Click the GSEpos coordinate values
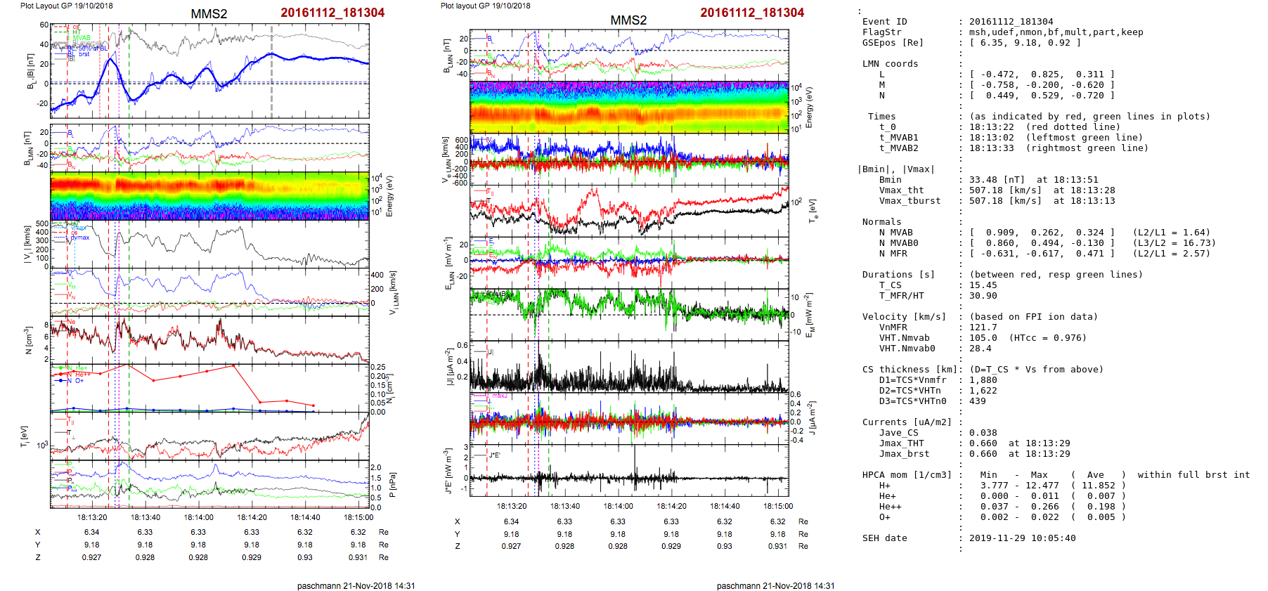 coord(1025,43)
